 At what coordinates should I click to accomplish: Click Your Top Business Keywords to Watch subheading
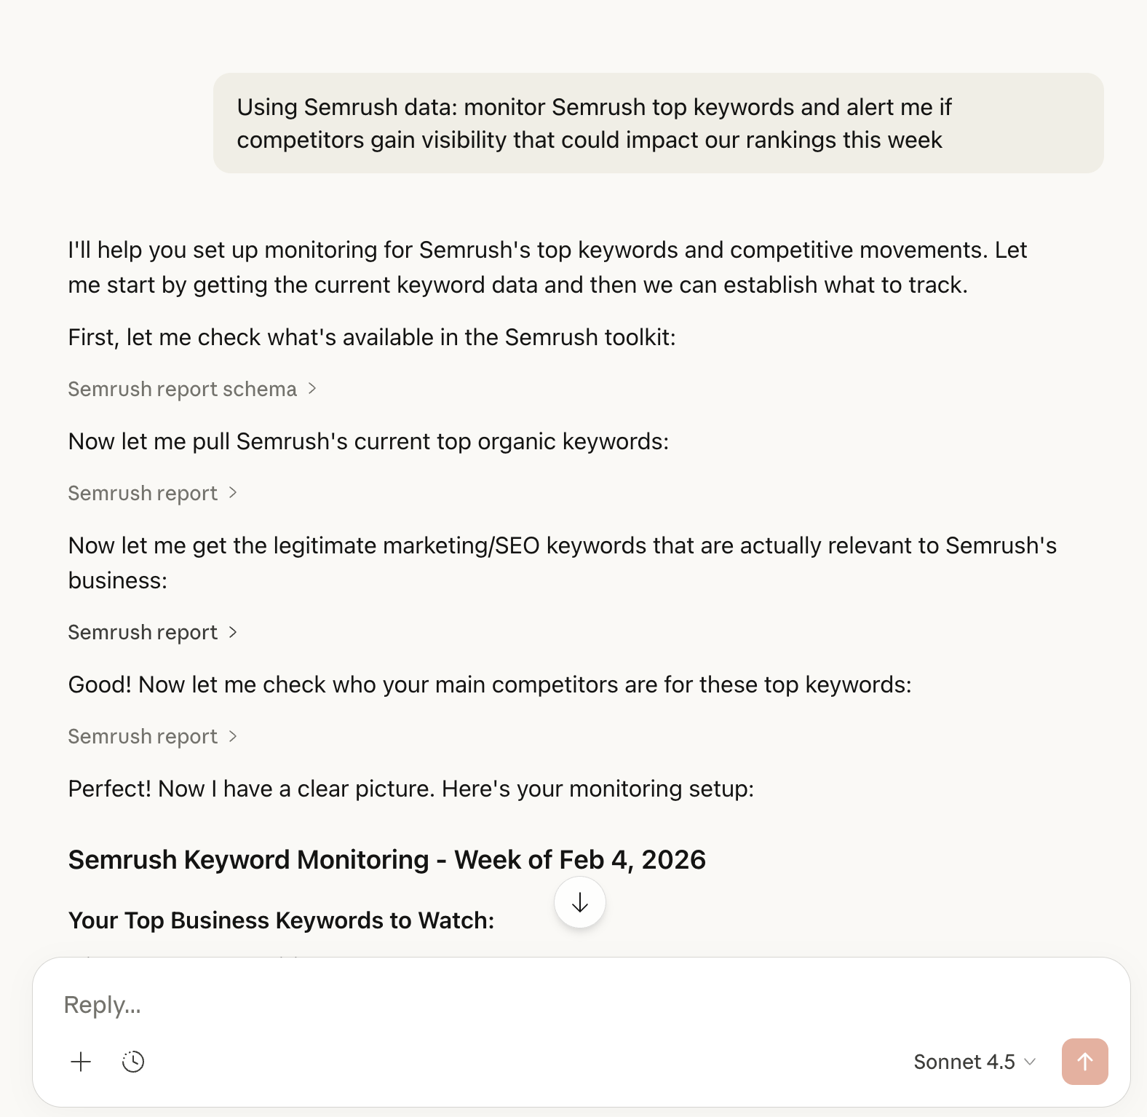click(281, 920)
